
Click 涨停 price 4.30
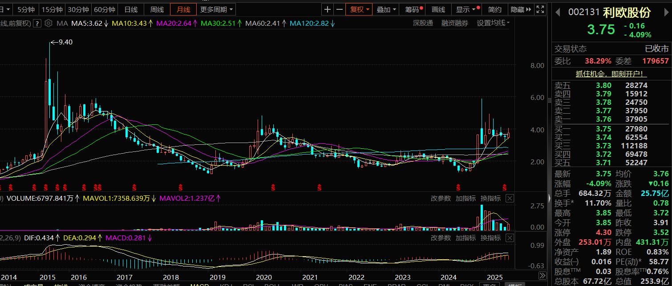pos(603,232)
